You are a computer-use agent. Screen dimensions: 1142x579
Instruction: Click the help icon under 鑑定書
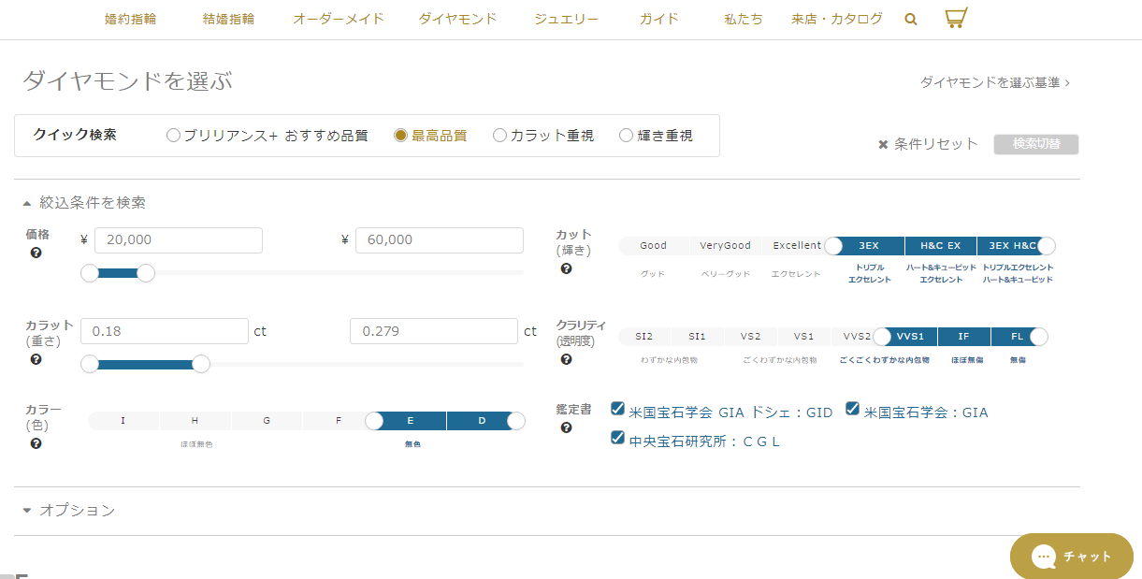566,427
